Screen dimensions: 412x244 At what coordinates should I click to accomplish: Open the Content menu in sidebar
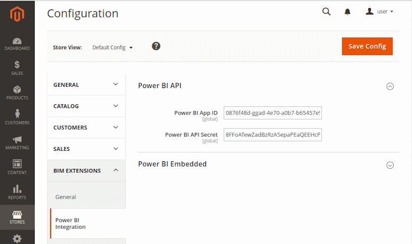coord(17,167)
